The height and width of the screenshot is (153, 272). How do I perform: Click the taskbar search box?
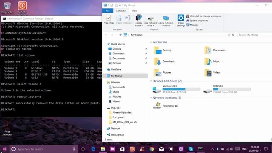[x=44, y=149]
